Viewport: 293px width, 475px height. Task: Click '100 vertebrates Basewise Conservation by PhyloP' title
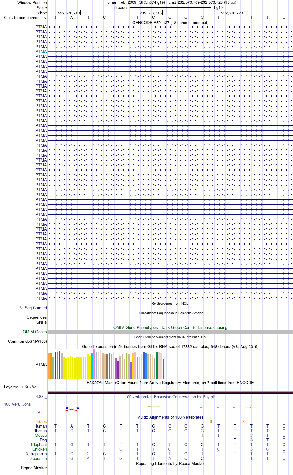[x=170, y=397]
